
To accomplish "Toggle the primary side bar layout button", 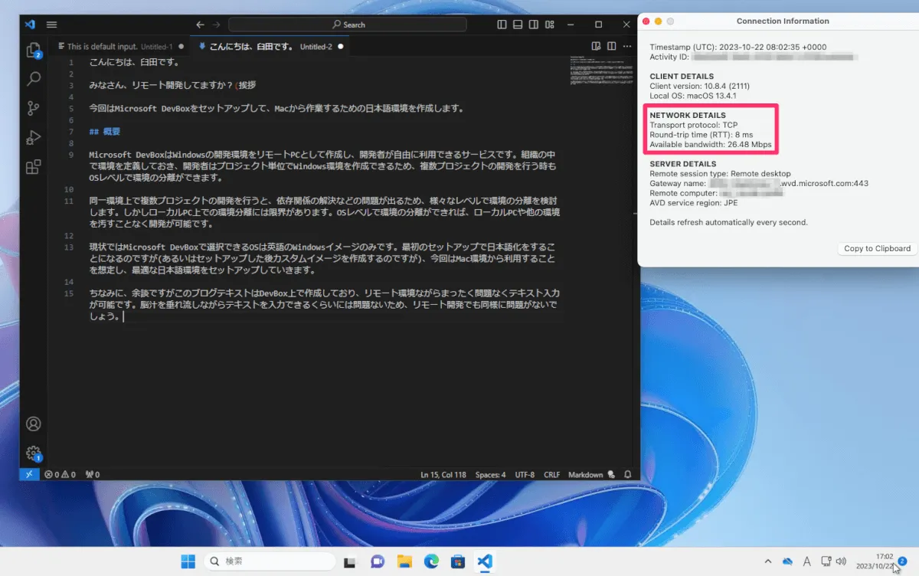I will (502, 25).
